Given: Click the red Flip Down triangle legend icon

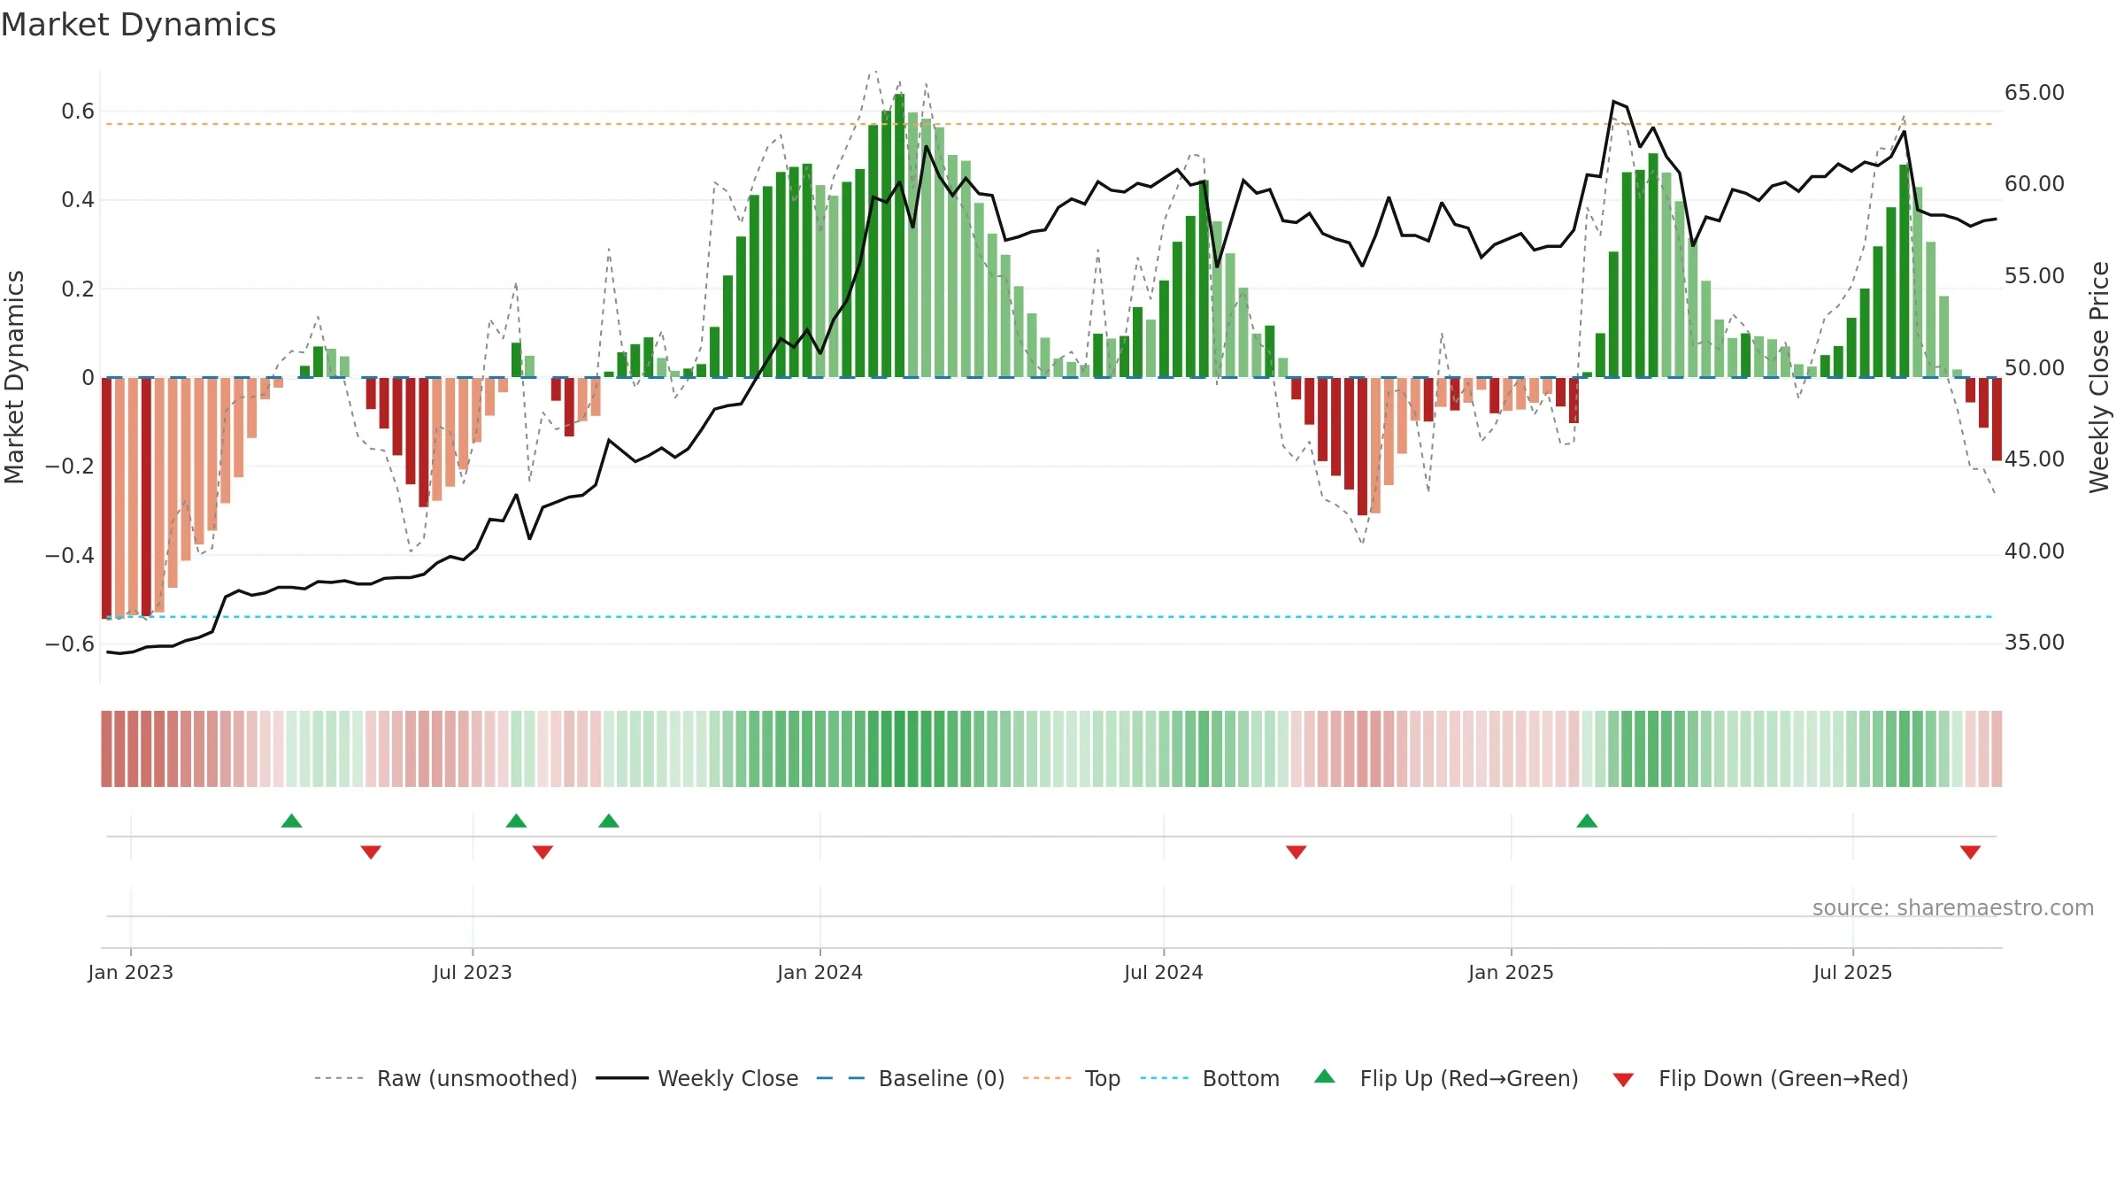Looking at the screenshot, I should tap(1623, 1080).
